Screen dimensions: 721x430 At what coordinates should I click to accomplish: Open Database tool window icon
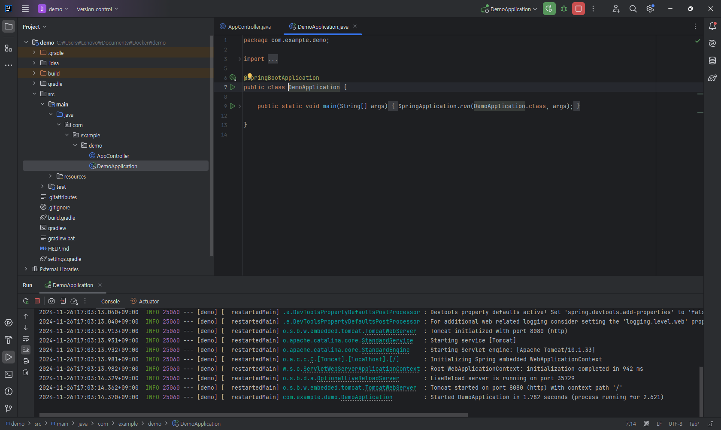[x=712, y=61]
